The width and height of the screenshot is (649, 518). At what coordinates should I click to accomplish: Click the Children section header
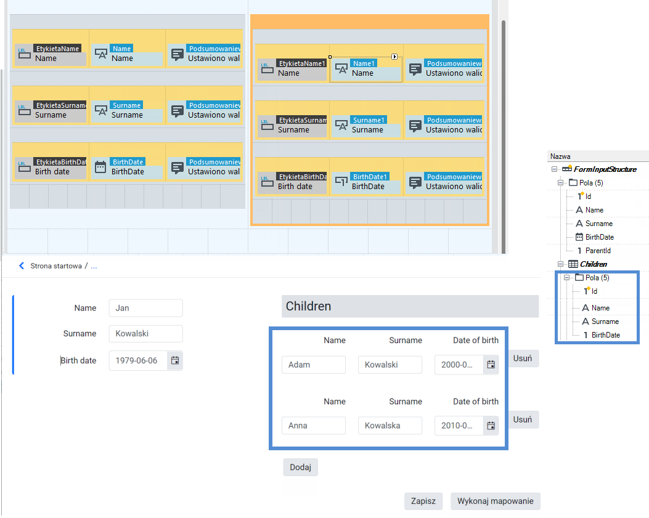[410, 306]
